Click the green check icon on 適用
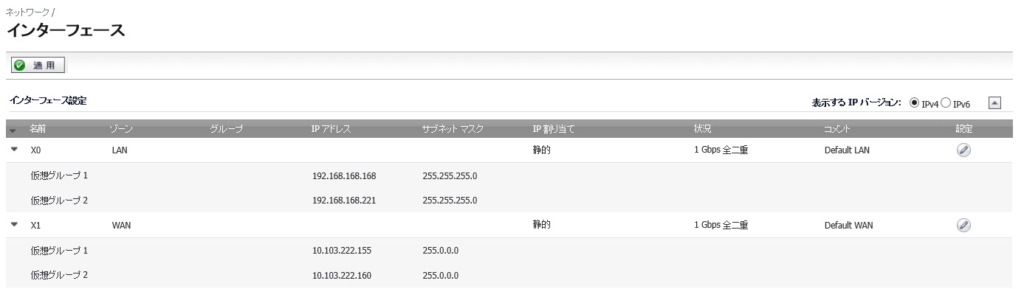The height and width of the screenshot is (289, 1024). (20, 66)
